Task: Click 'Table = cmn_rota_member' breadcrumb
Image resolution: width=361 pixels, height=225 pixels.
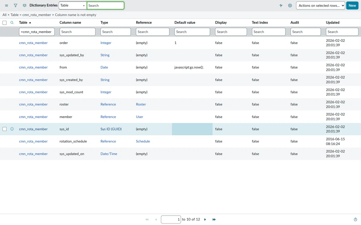Action: [x=31, y=15]
